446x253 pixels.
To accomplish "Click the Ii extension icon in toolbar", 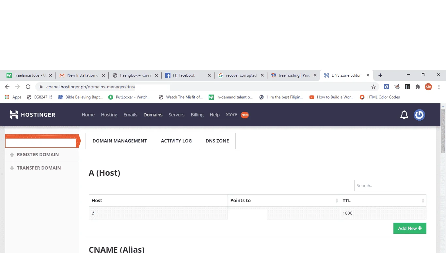I will click(x=407, y=87).
